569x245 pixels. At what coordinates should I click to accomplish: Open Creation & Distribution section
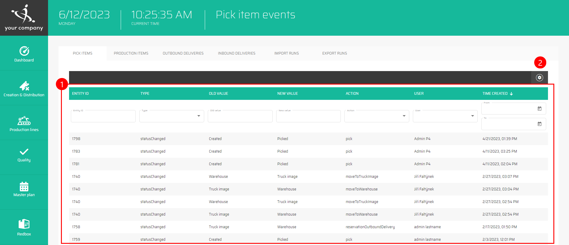coord(24,89)
